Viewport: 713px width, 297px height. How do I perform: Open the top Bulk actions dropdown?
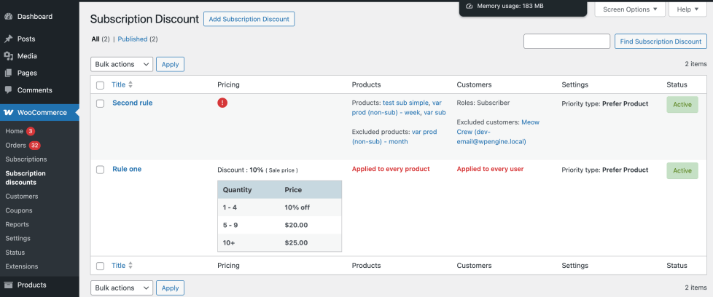pyautogui.click(x=122, y=64)
